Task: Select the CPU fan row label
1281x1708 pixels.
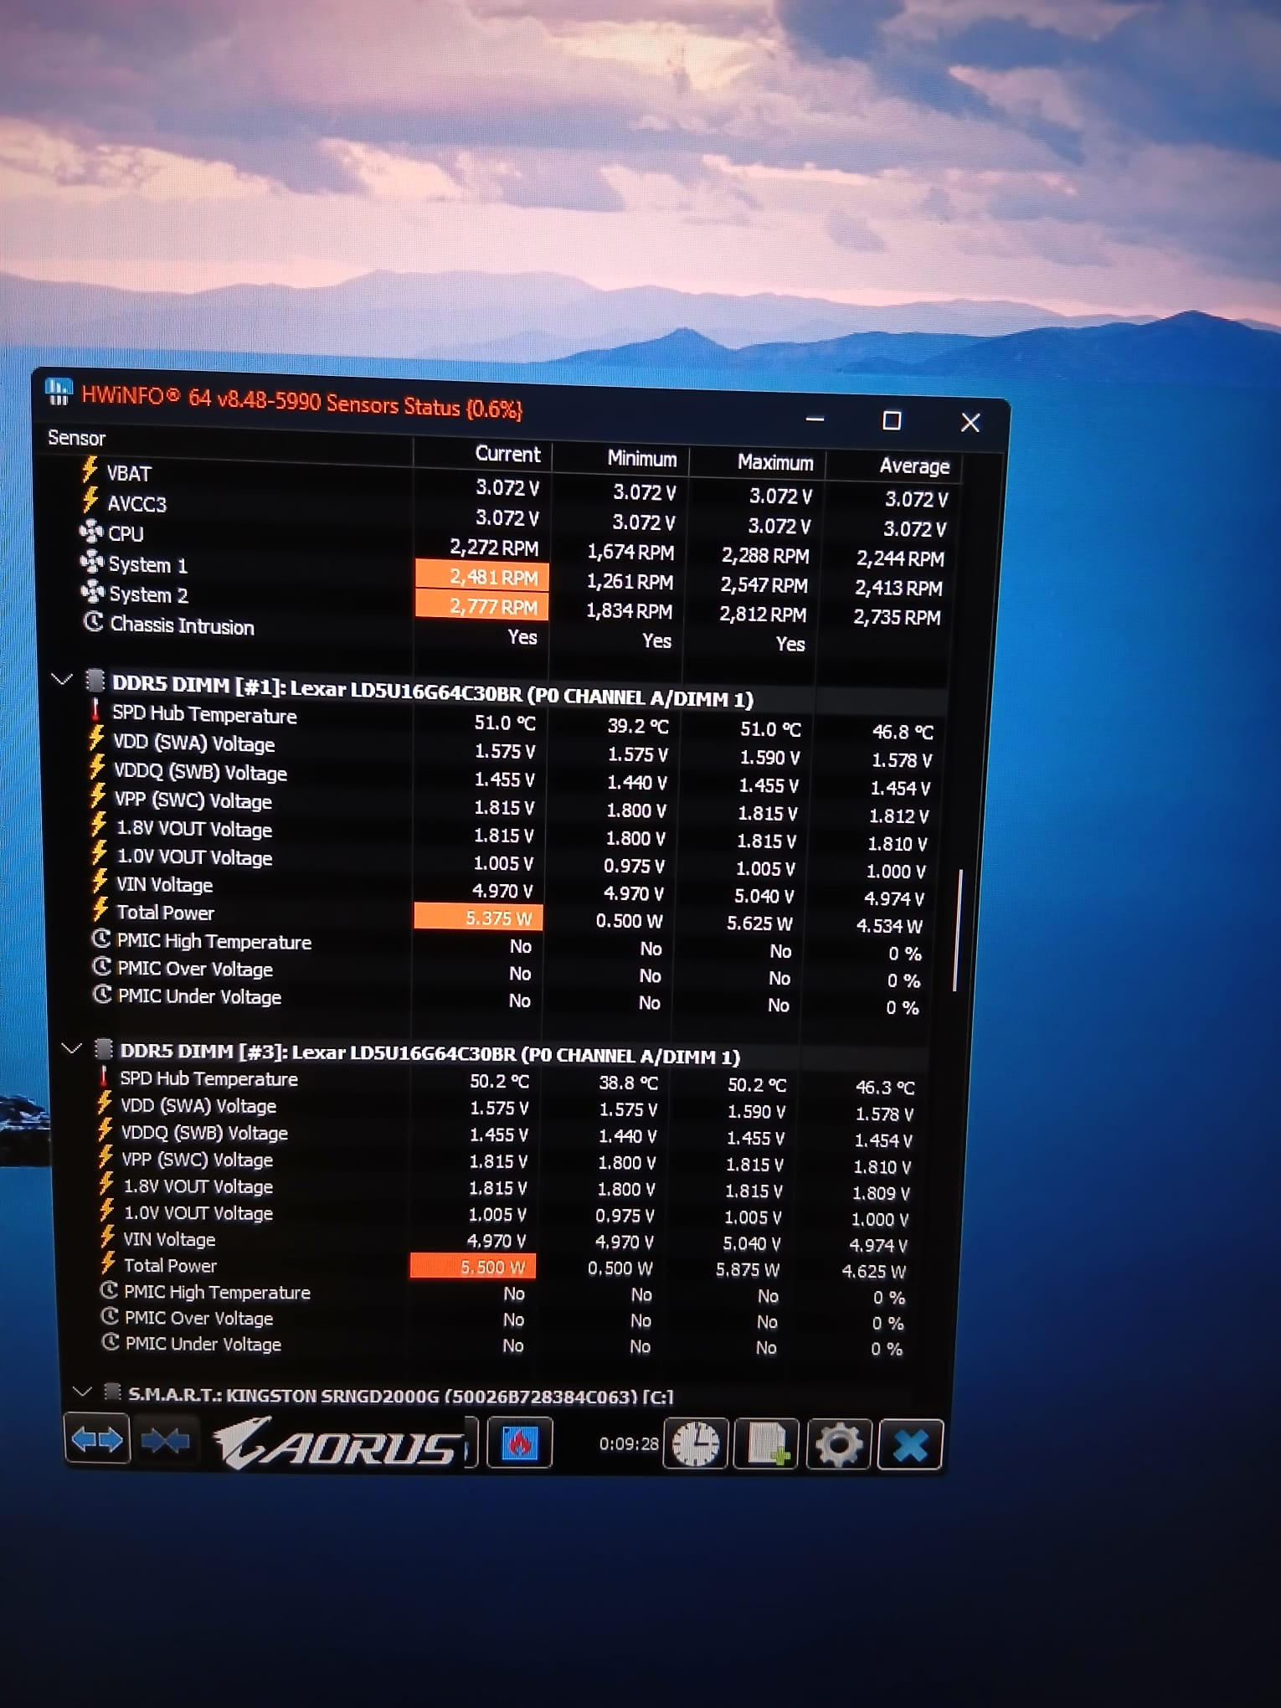Action: 126,533
